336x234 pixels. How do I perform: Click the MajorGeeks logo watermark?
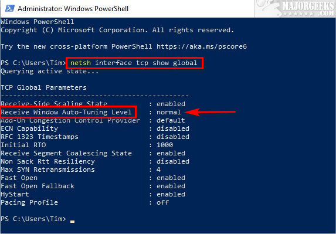coord(295,9)
